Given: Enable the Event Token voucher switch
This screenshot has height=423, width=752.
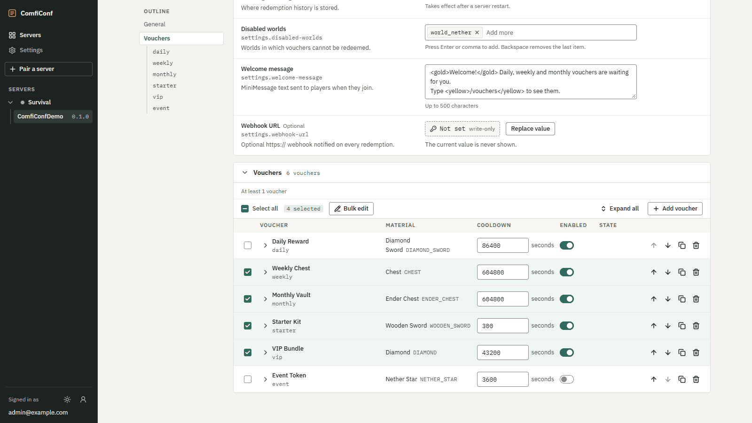Looking at the screenshot, I should click(567, 379).
